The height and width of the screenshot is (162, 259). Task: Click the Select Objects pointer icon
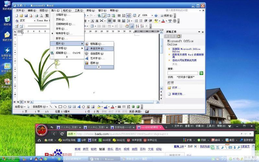tap(28, 107)
